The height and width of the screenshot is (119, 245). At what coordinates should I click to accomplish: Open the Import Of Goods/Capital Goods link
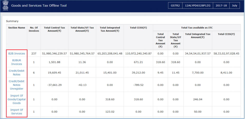(x=17, y=99)
